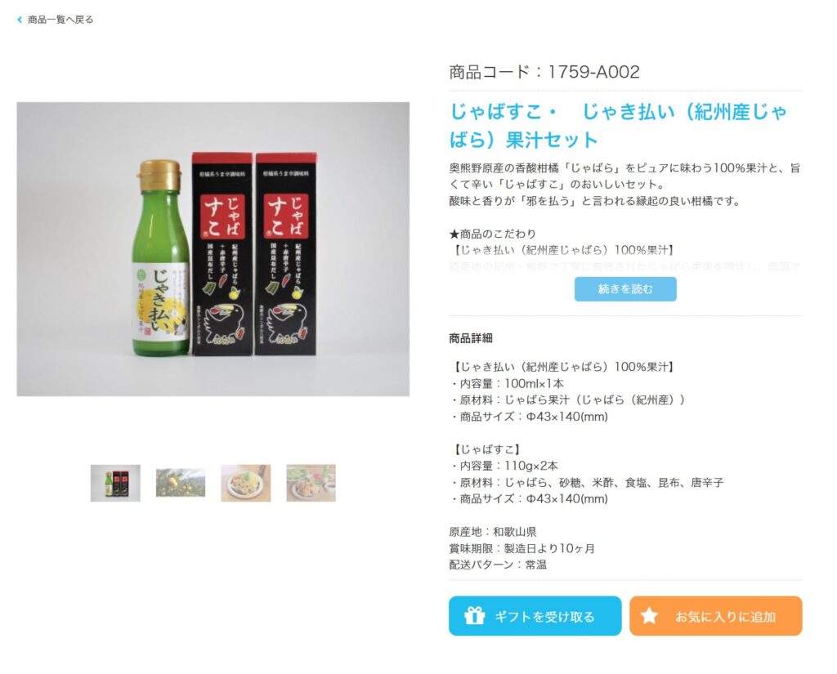Click the back chevron arrow icon
The image size is (837, 674).
20,20
